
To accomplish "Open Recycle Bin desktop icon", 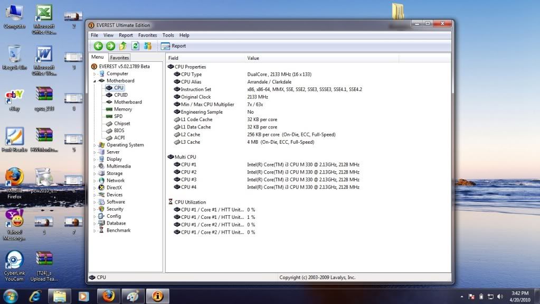I will click(x=14, y=58).
